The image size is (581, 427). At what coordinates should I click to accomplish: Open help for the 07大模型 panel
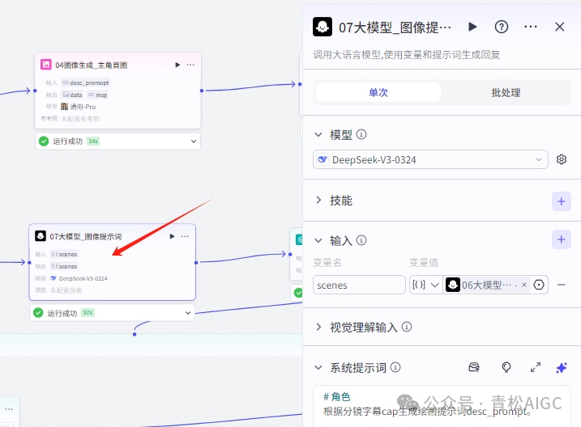pyautogui.click(x=502, y=27)
